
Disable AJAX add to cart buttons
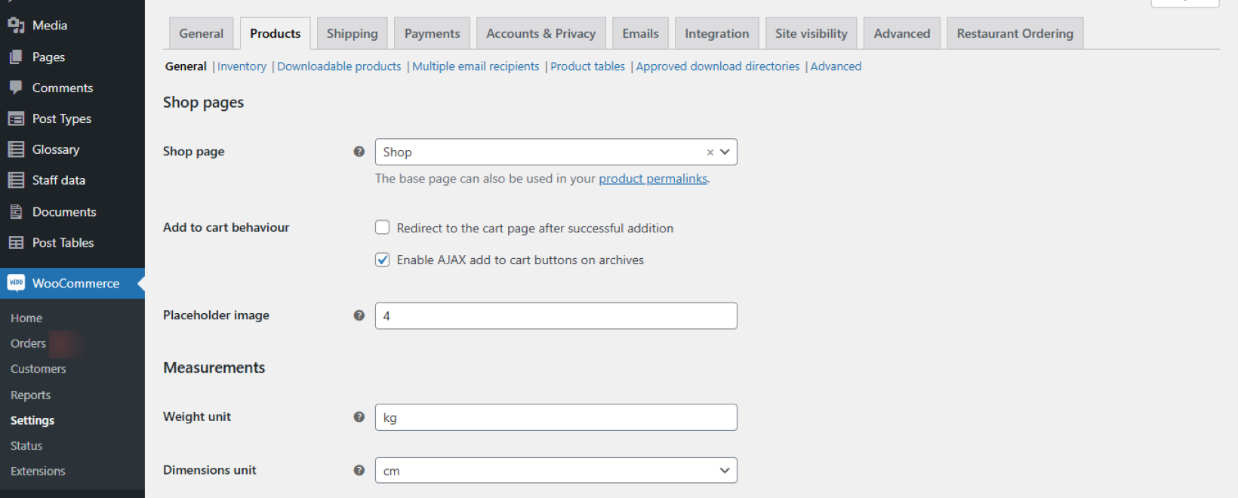click(382, 260)
